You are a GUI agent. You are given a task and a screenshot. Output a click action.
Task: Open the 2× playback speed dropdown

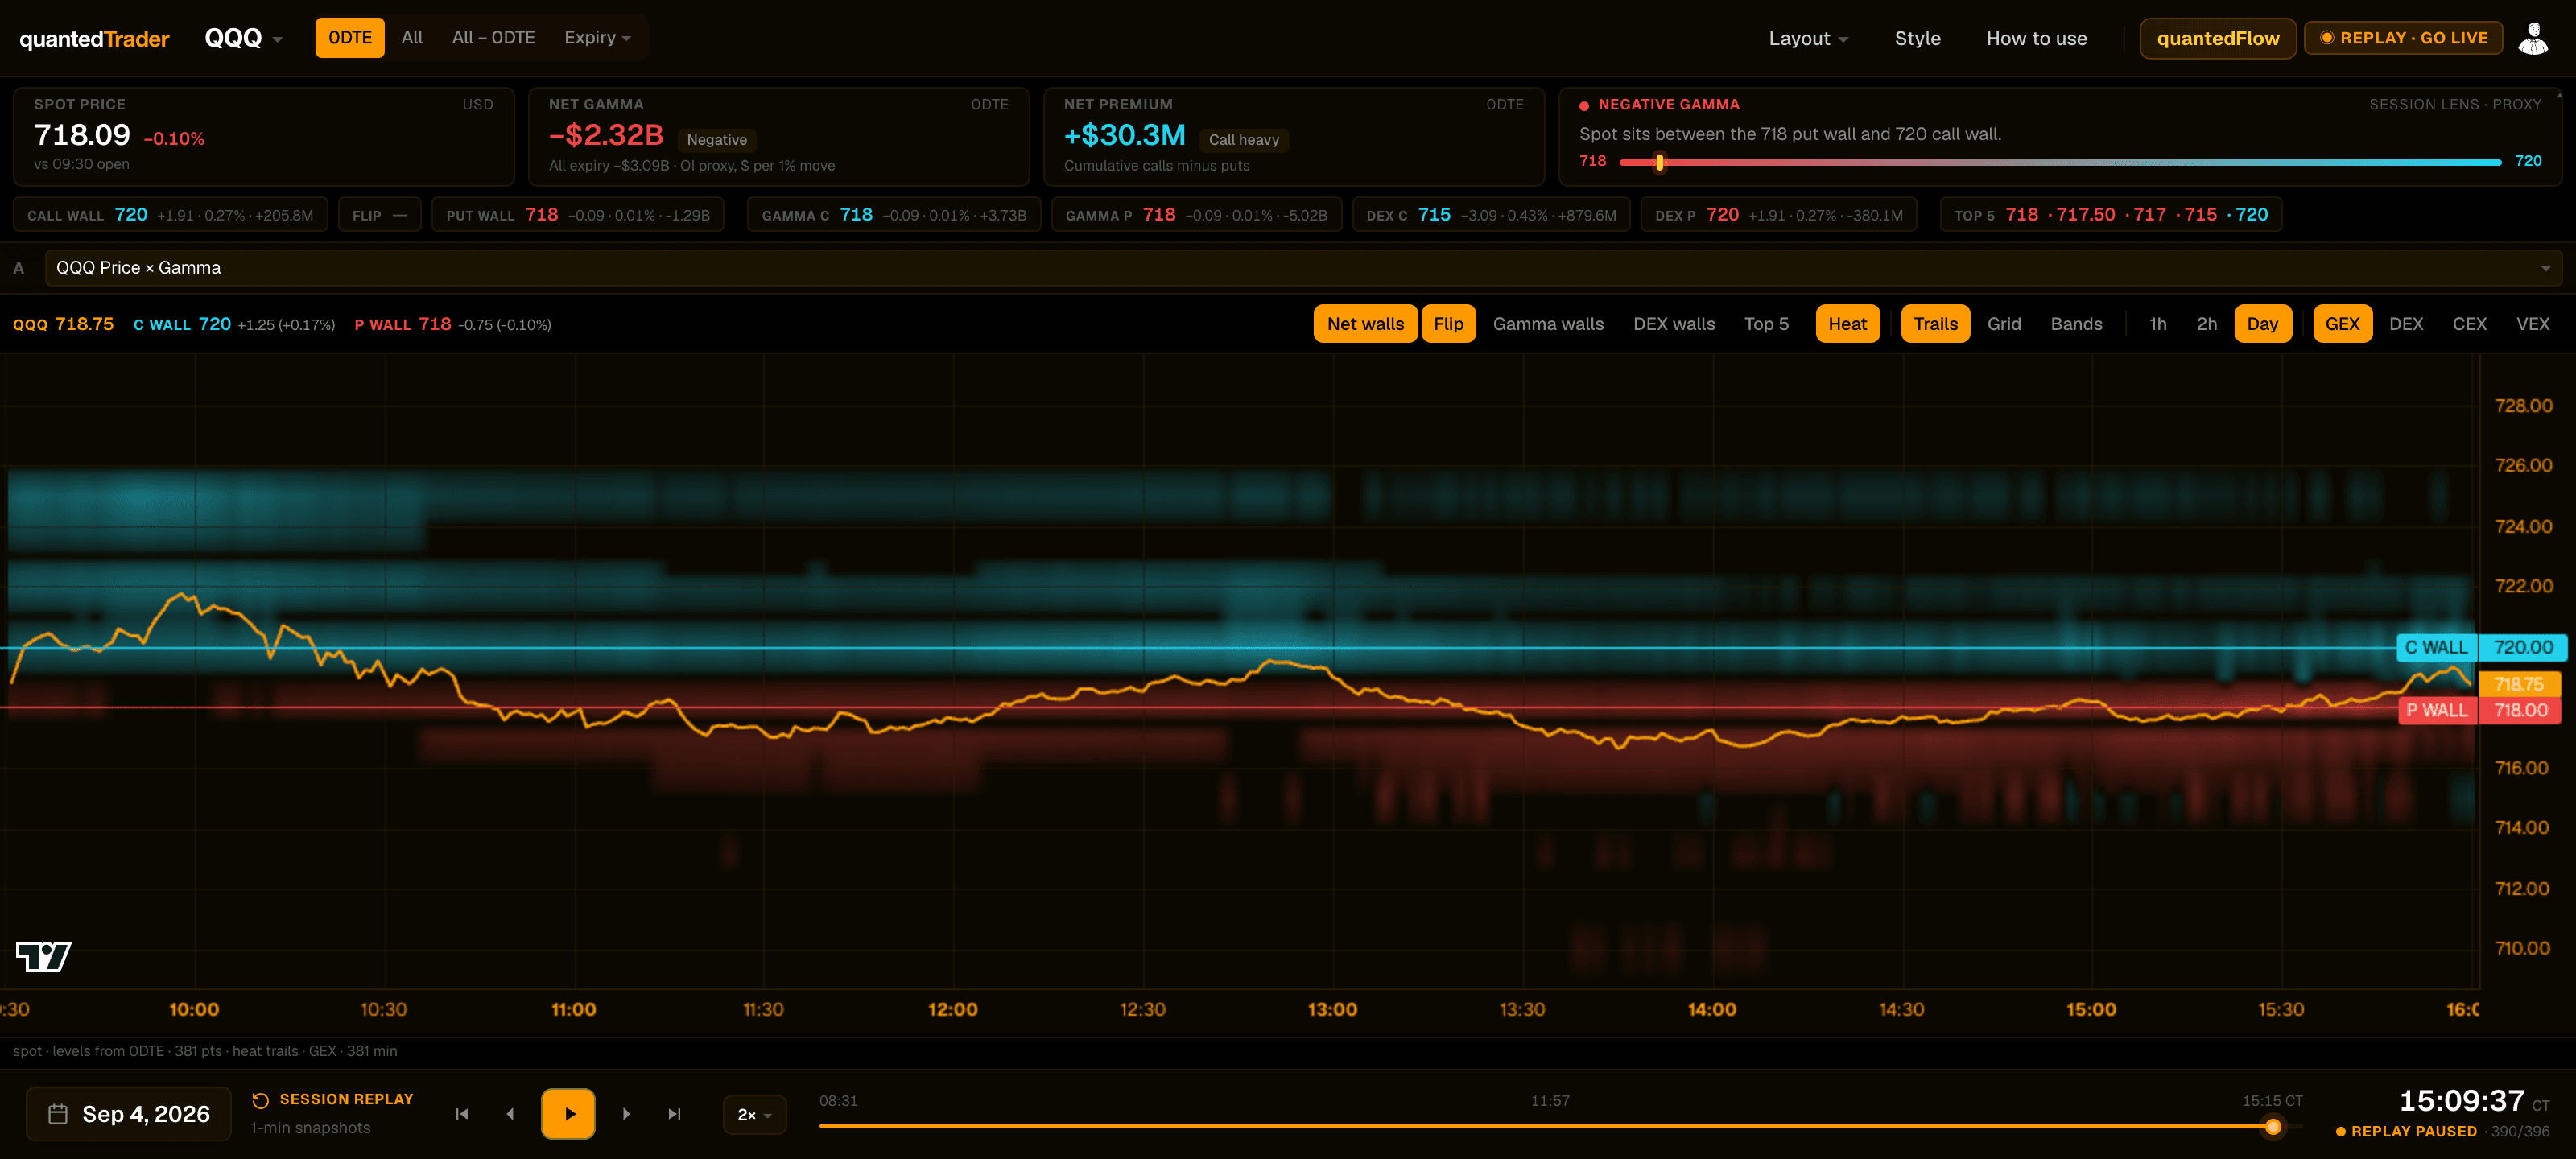click(754, 1115)
